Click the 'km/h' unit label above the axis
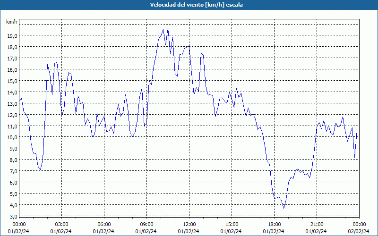The width and height of the screenshot is (378, 236). pos(12,22)
